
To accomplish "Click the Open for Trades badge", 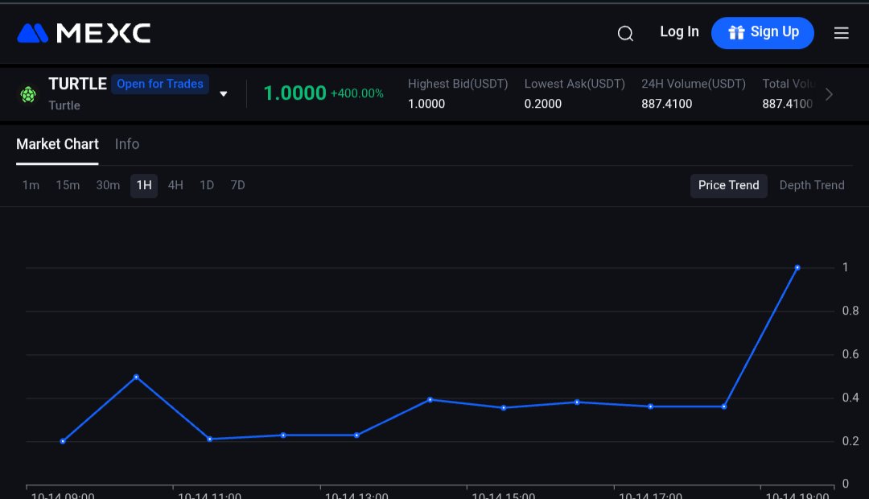I will point(160,84).
